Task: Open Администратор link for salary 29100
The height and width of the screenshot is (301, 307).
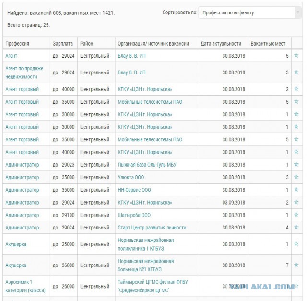Action: 22,215
